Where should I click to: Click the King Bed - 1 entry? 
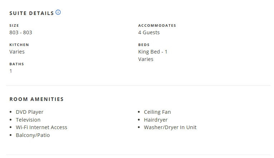(153, 52)
